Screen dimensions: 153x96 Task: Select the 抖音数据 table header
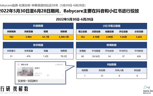tap(38, 26)
